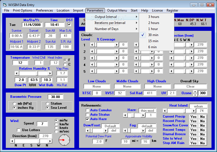Screen dimensions: 217x152
Task: Open the Print Options menu
Action: 23,10
